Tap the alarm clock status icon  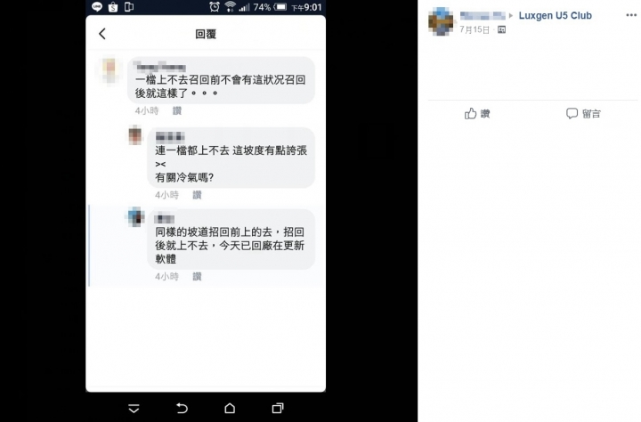[x=215, y=6]
